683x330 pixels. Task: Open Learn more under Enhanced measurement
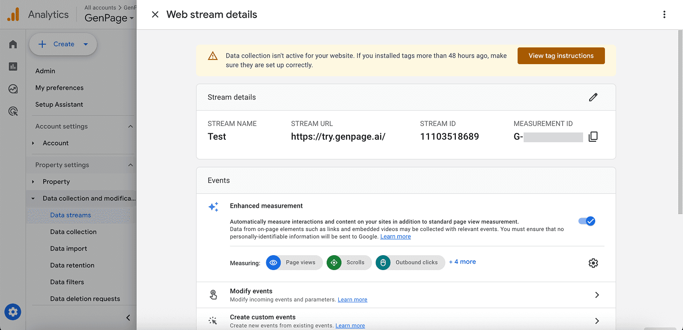click(x=395, y=237)
